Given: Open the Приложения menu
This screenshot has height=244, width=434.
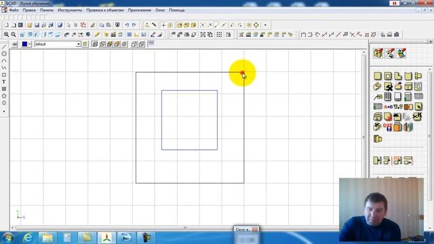Looking at the screenshot, I should (x=139, y=10).
